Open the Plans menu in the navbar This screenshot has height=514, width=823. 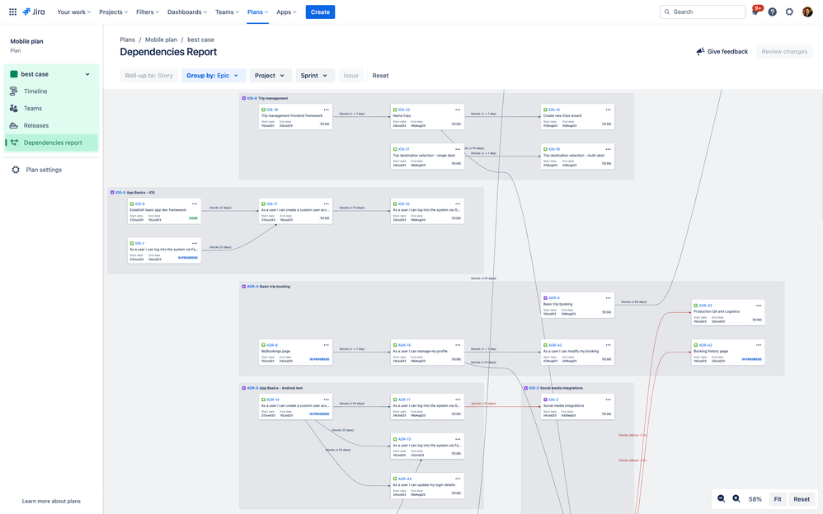pos(256,12)
